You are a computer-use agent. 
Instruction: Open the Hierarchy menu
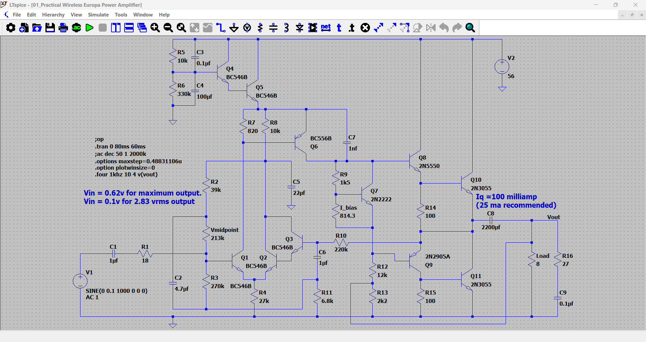[x=53, y=15]
